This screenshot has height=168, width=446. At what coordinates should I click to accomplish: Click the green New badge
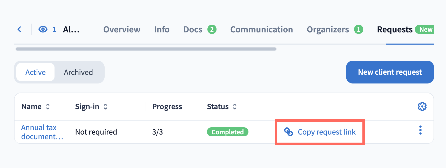tap(425, 30)
